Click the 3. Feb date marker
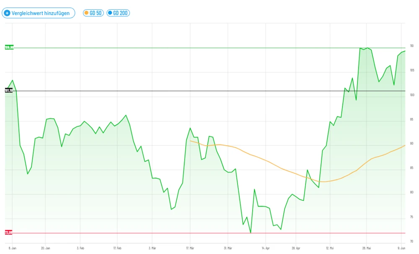 (81, 248)
